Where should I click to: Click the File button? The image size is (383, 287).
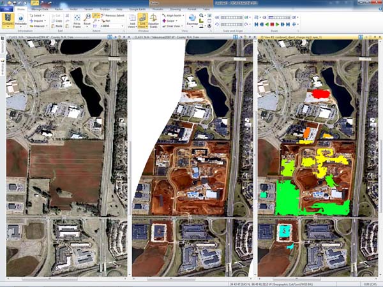(8, 10)
